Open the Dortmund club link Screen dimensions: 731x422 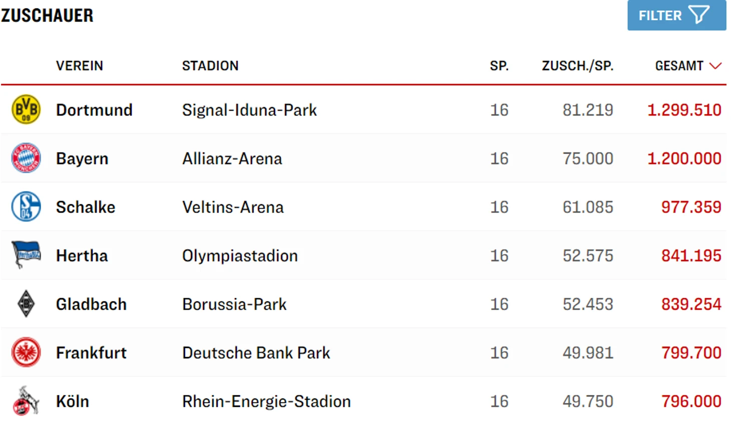pyautogui.click(x=94, y=110)
